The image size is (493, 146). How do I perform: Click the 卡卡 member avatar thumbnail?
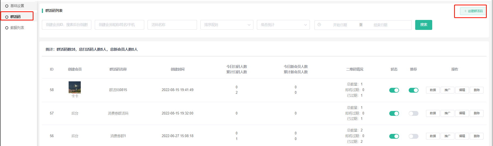(75, 87)
